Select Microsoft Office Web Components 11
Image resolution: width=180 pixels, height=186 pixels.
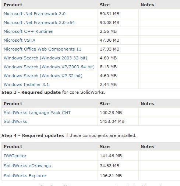point(42,49)
